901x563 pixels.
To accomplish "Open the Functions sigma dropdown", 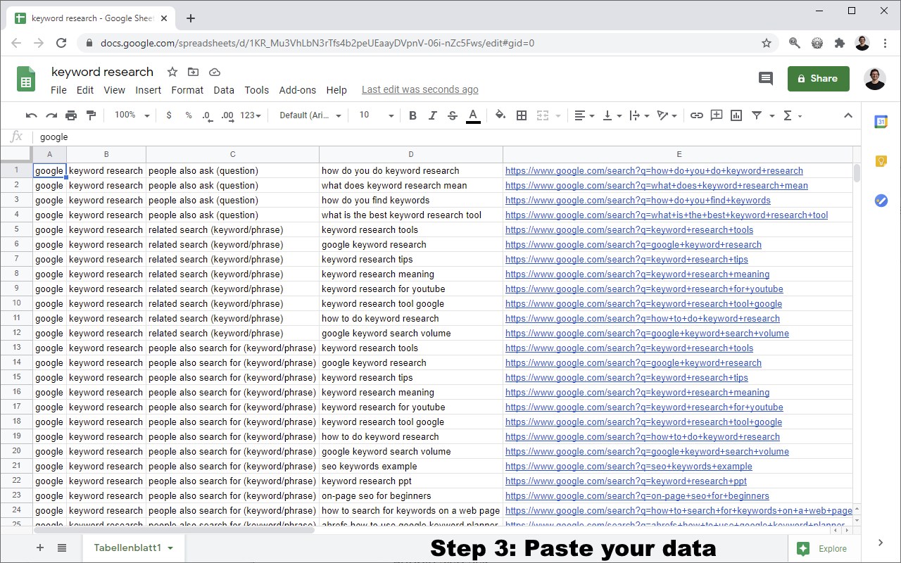I will pos(792,115).
